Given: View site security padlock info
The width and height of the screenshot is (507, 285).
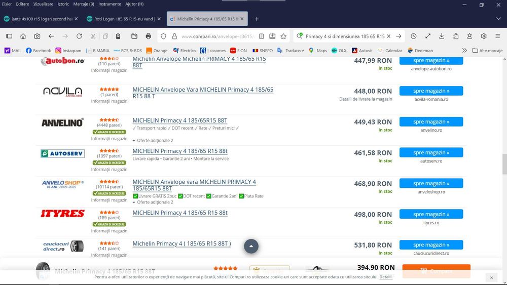Looking at the screenshot, I should [x=174, y=36].
